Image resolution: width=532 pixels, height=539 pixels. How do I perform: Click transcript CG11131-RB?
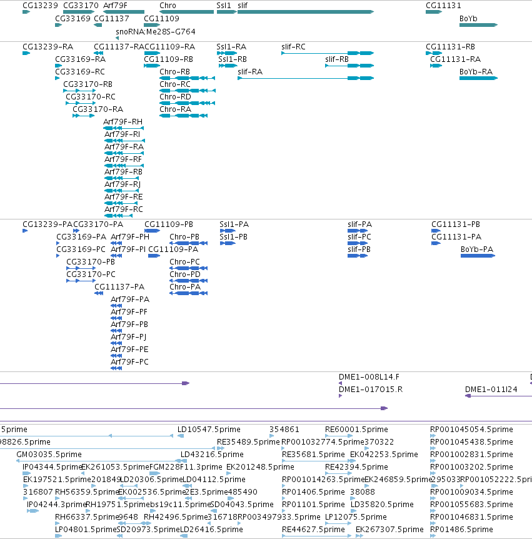(434, 53)
